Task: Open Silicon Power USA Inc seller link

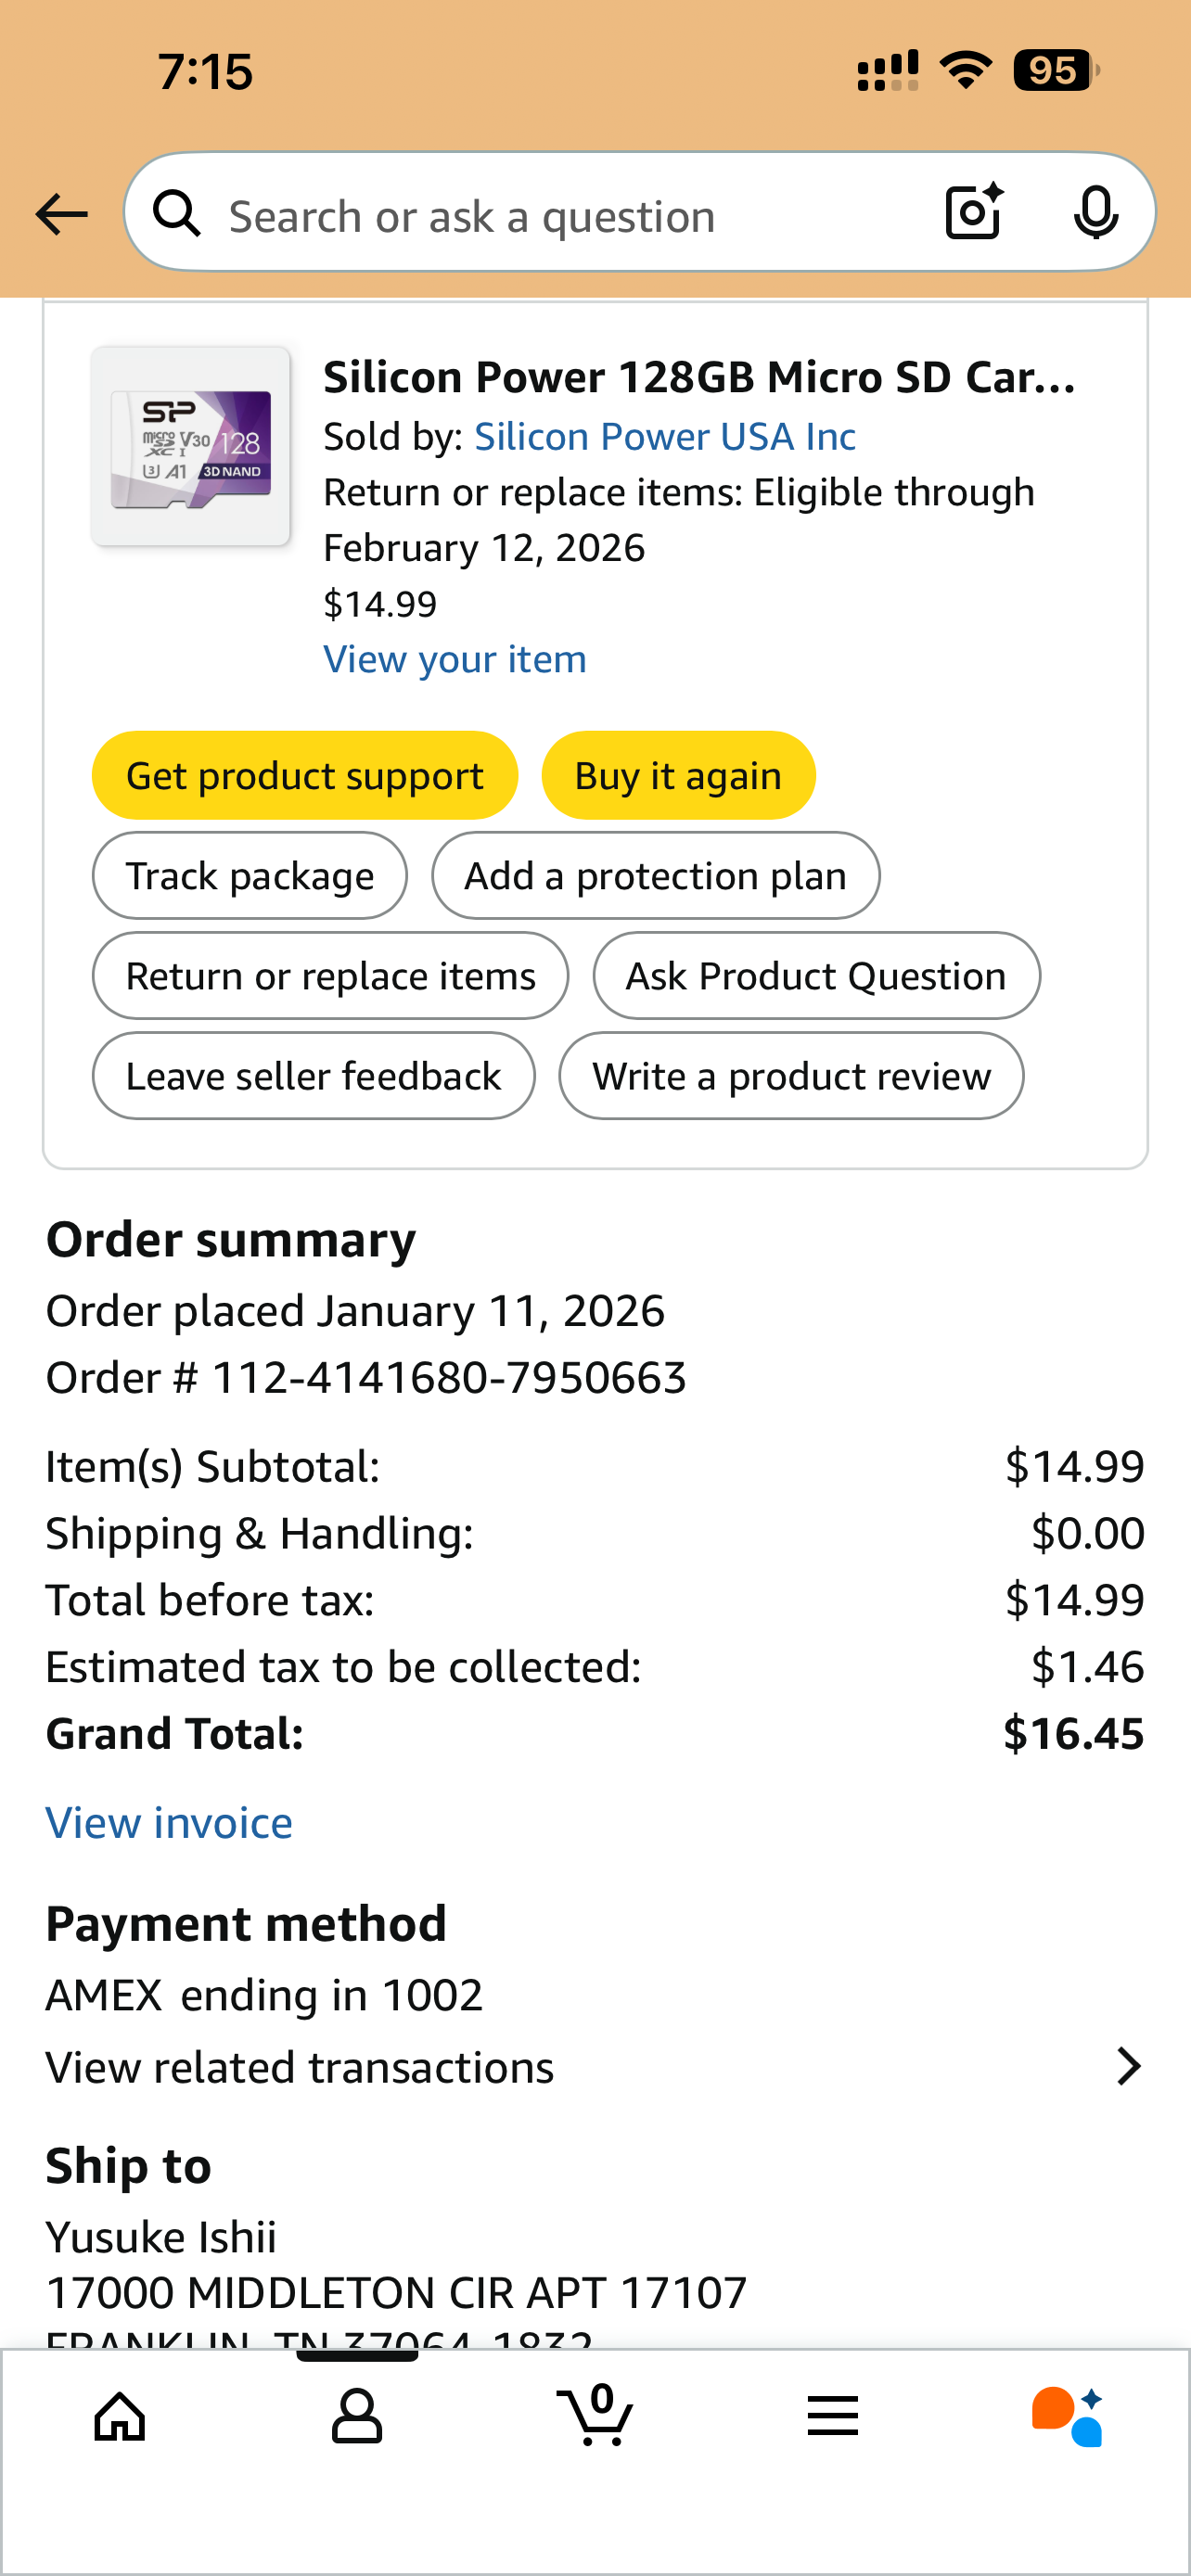Action: pyautogui.click(x=665, y=437)
